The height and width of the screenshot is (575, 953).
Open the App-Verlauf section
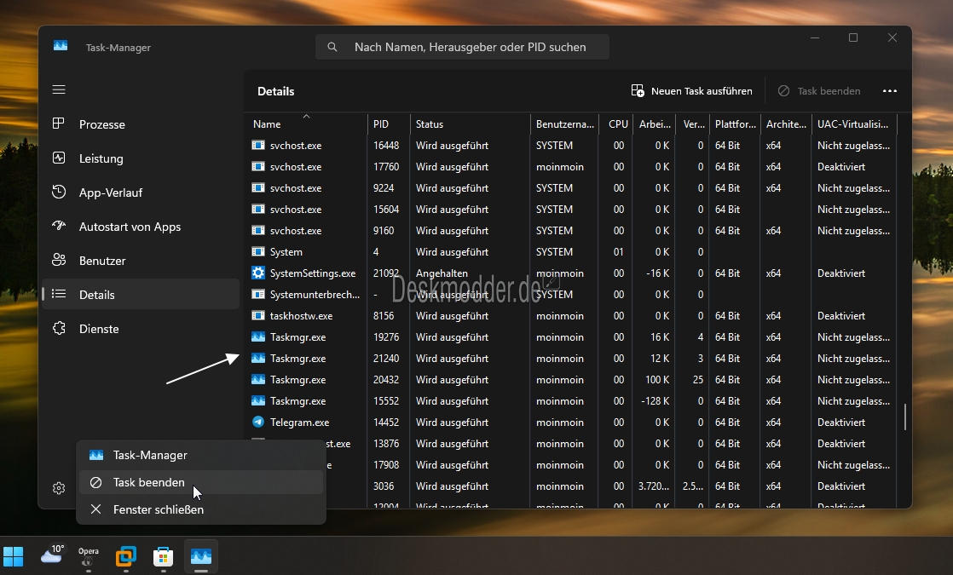pyautogui.click(x=110, y=193)
